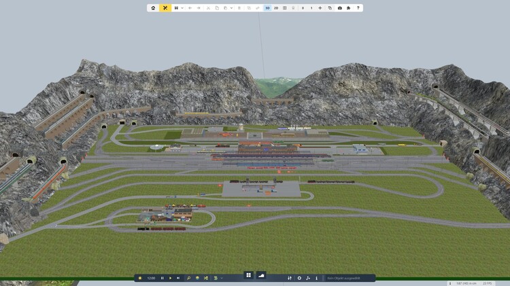Cut selection with the scissors icon

pyautogui.click(x=209, y=7)
